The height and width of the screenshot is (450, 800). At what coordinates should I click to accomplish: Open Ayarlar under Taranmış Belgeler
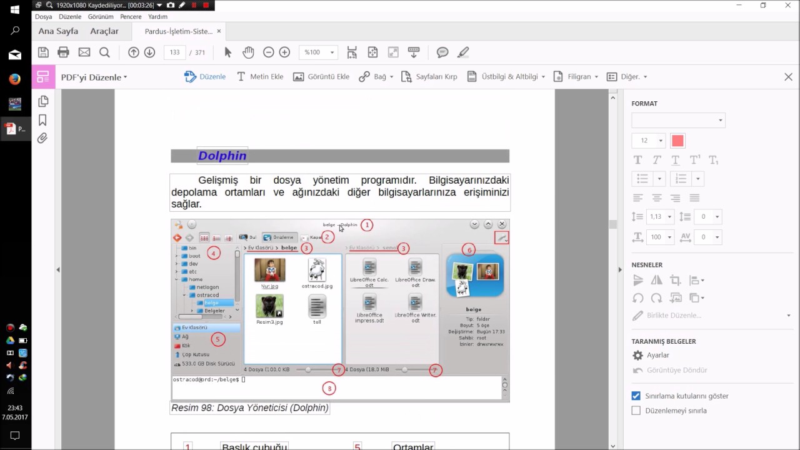[657, 355]
